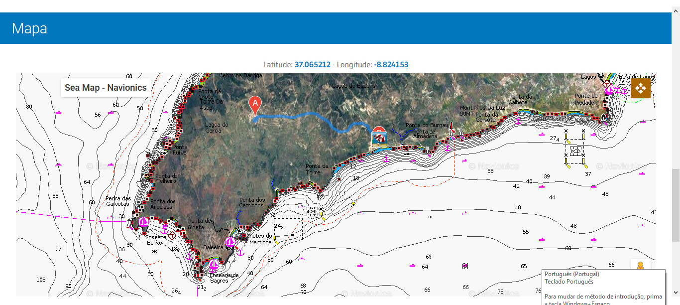Screen dimensions: 680x305
Task: Select the marina icon at Baleeira
Action: (x=230, y=242)
